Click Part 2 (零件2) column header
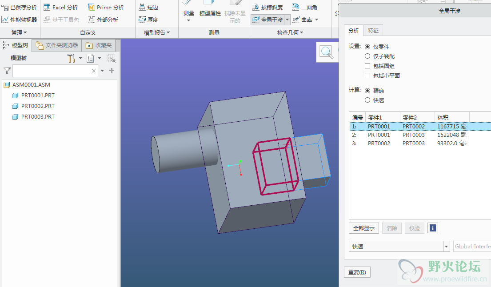The image size is (491, 287). pos(417,117)
